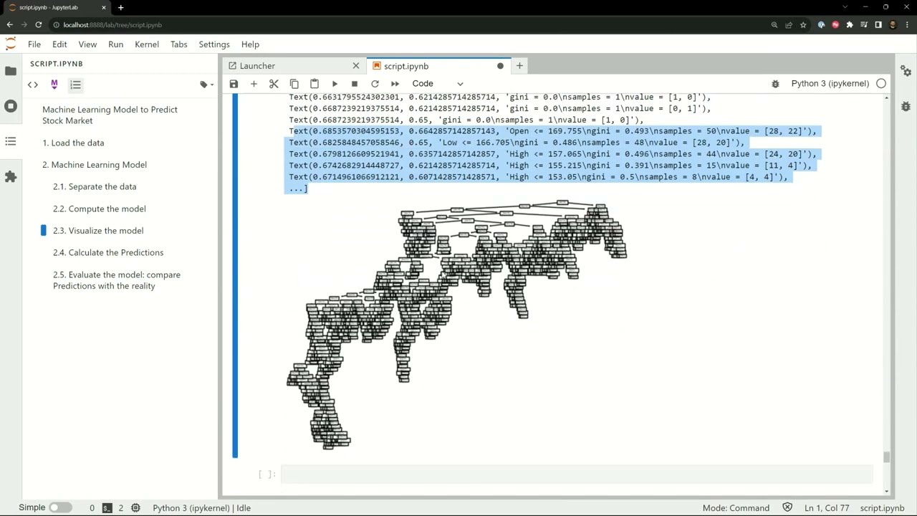917x516 pixels.
Task: Toggle markdown cell display in contents panel
Action: tap(54, 85)
